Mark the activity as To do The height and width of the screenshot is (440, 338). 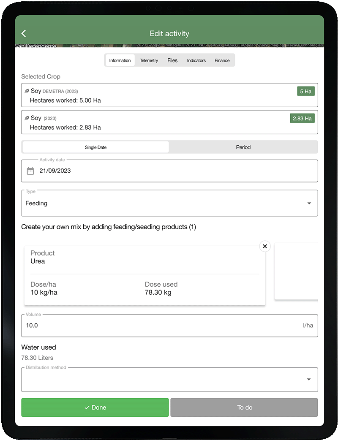tap(244, 407)
